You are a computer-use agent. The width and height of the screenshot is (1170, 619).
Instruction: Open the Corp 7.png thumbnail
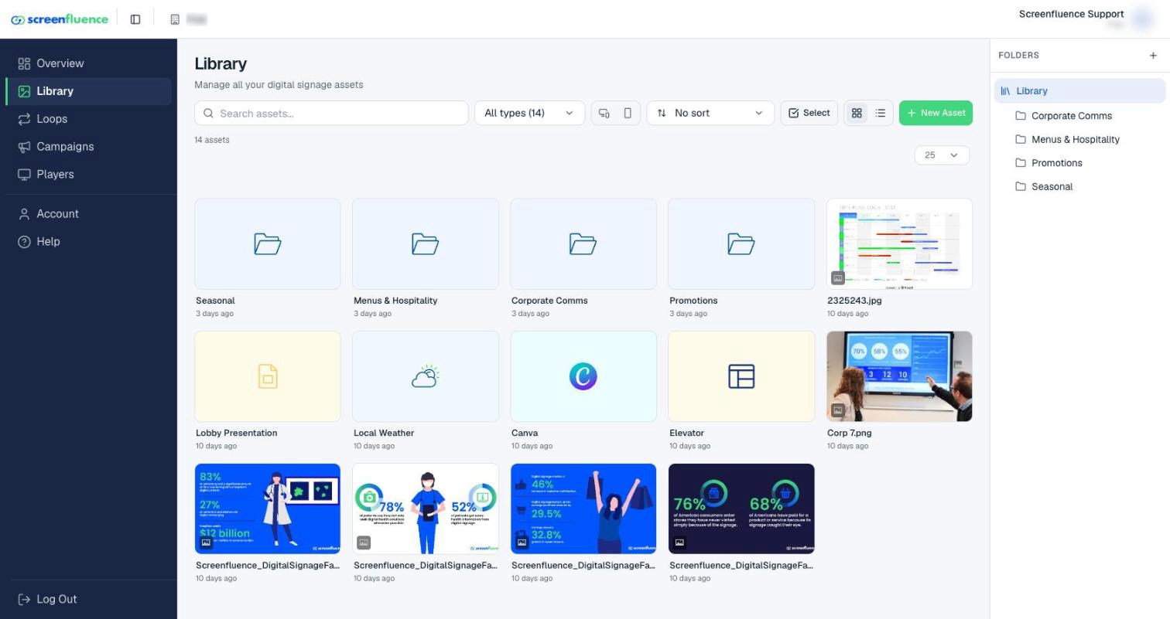pyautogui.click(x=899, y=376)
